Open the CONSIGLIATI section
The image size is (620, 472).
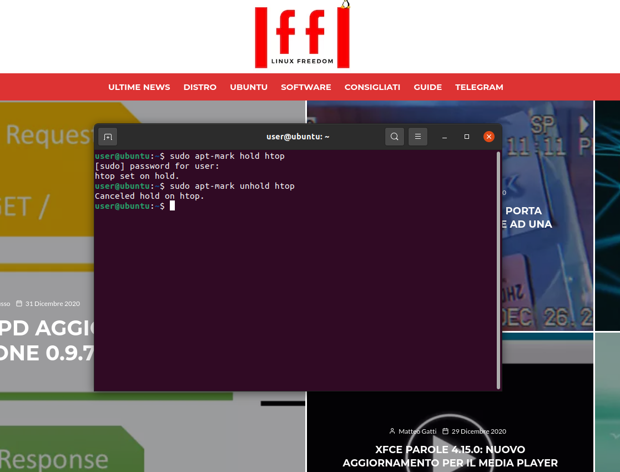(372, 87)
